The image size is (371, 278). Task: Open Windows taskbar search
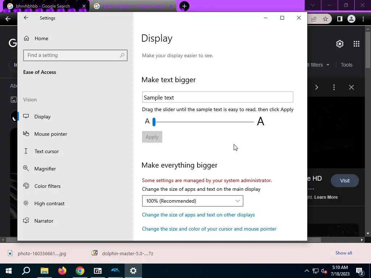pos(26,271)
